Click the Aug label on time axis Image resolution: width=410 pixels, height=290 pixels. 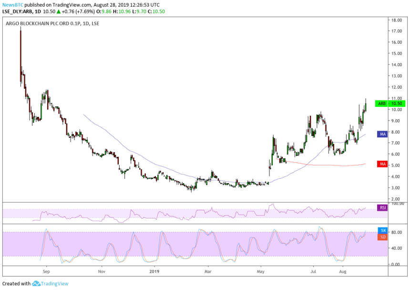(x=342, y=271)
